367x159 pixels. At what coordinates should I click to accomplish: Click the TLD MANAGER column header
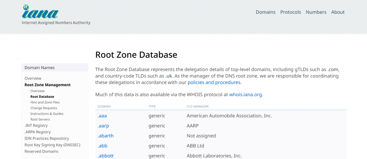(x=197, y=106)
